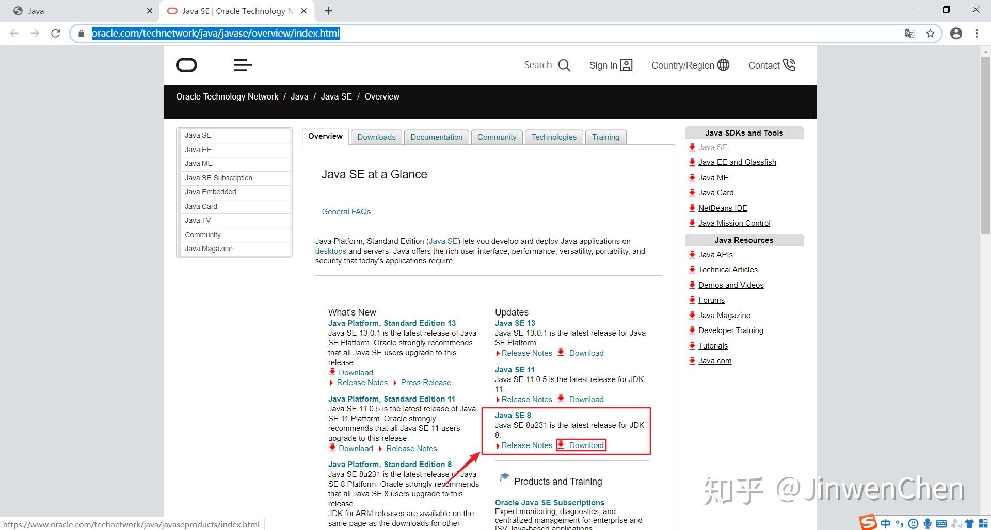Screen dimensions: 991x530
Task: Open Oracle Java SE Subscriptions link
Action: point(549,503)
